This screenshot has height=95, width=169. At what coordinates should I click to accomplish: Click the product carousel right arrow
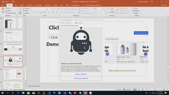click(x=145, y=54)
